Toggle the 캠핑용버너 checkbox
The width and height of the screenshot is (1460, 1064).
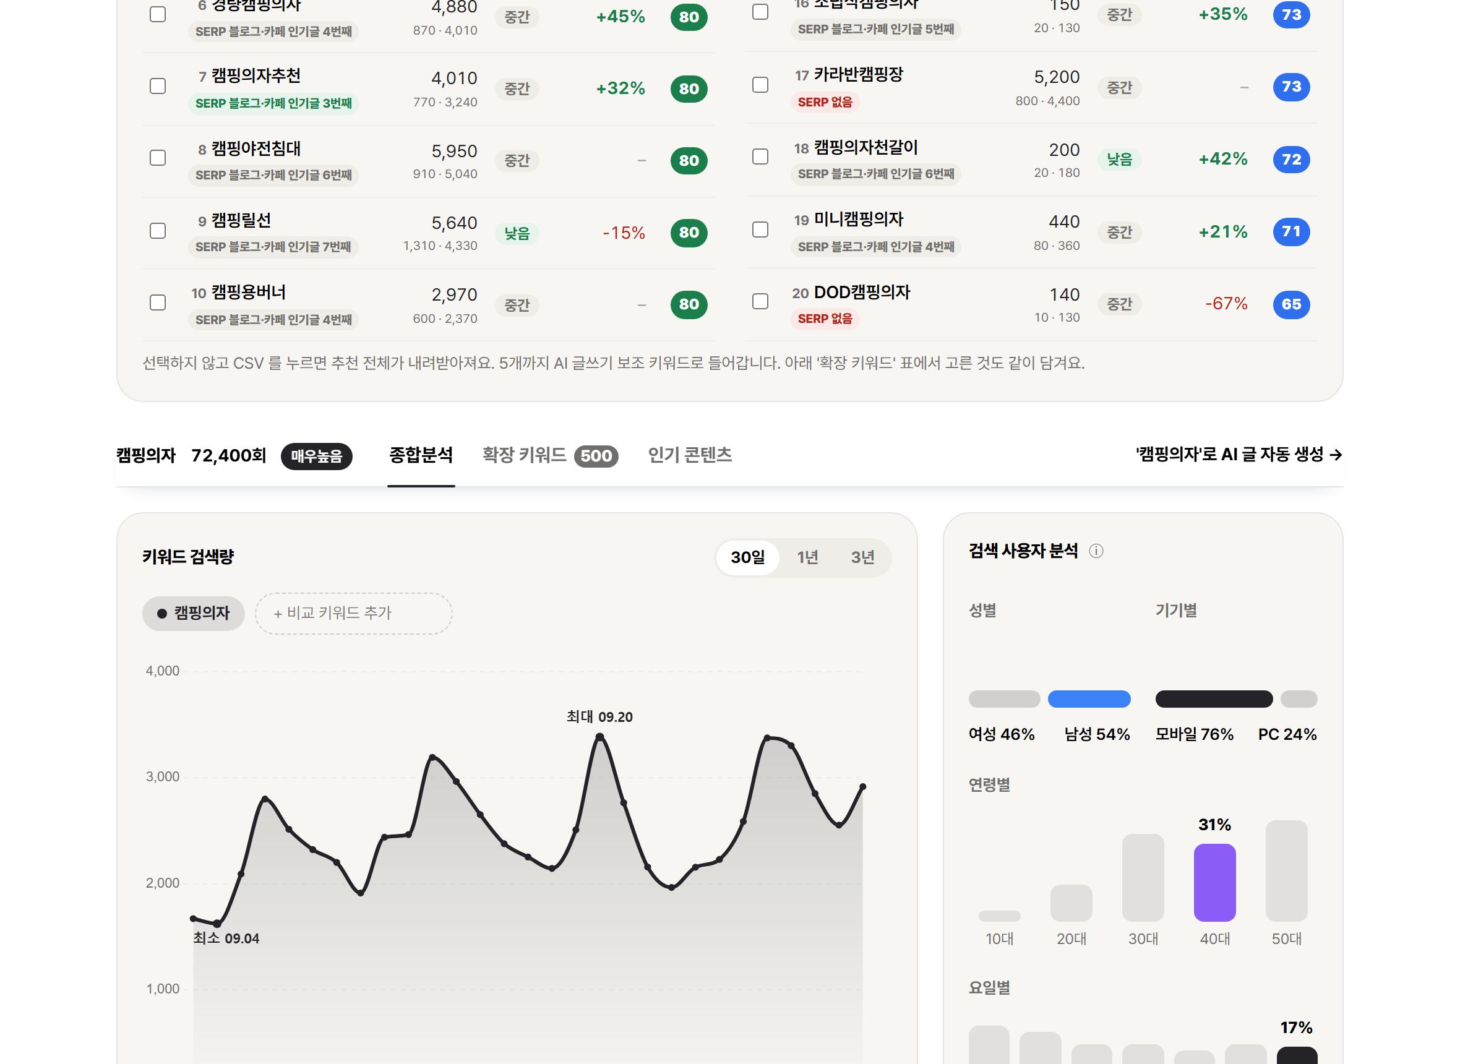158,302
